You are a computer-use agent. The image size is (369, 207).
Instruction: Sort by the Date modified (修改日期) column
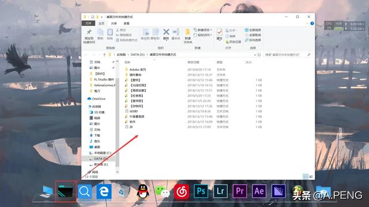(x=194, y=63)
